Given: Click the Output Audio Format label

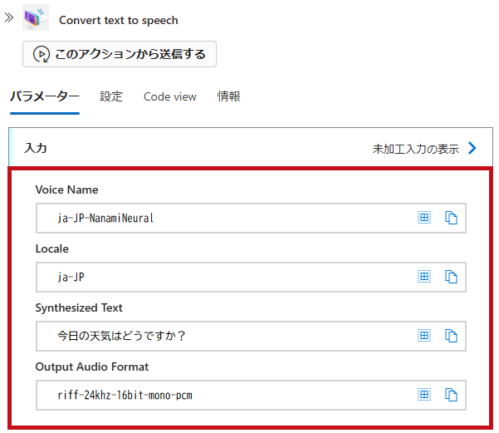Looking at the screenshot, I should tap(92, 367).
